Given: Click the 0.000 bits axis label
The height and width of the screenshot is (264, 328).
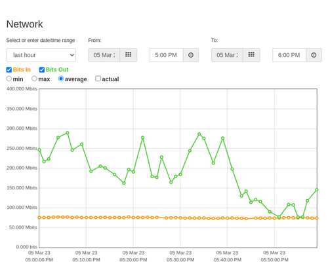Looking at the screenshot, I should click(27, 247).
